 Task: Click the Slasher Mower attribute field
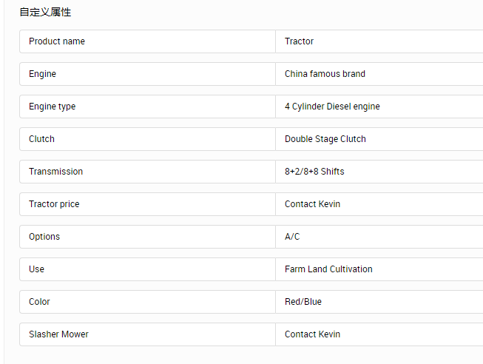coord(147,334)
